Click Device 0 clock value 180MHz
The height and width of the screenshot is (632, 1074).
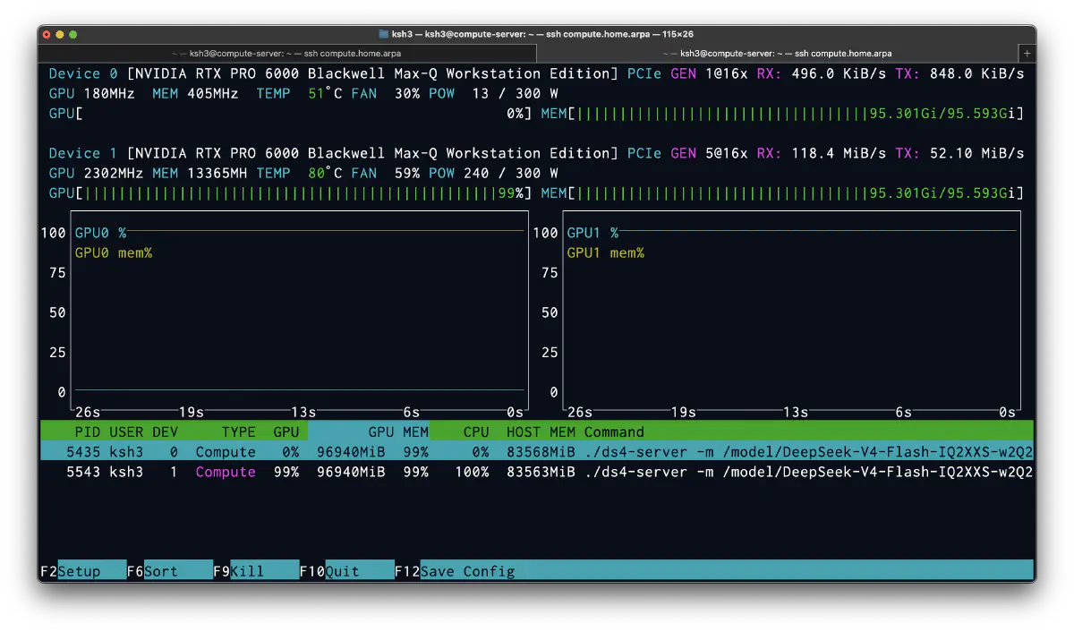coord(109,93)
